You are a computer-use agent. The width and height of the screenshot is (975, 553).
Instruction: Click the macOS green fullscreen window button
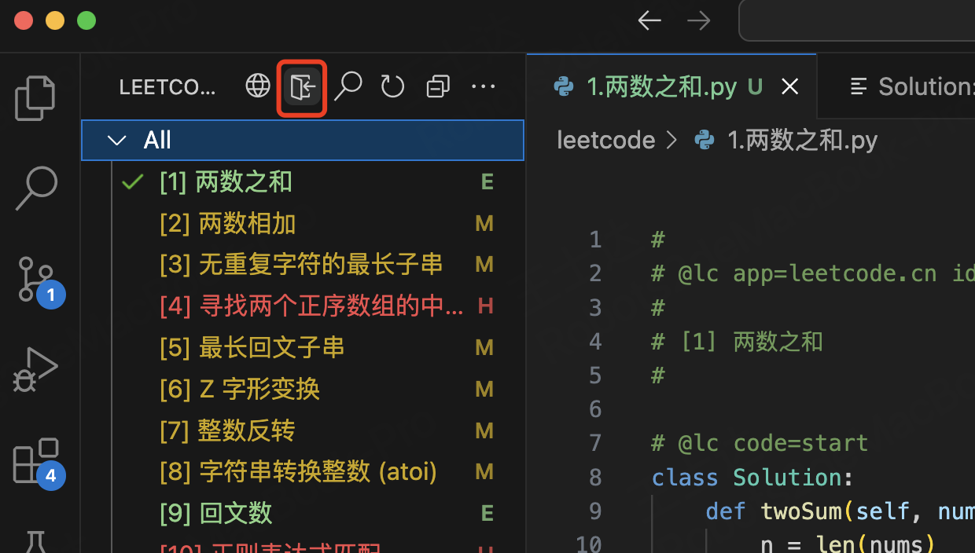pyautogui.click(x=86, y=20)
